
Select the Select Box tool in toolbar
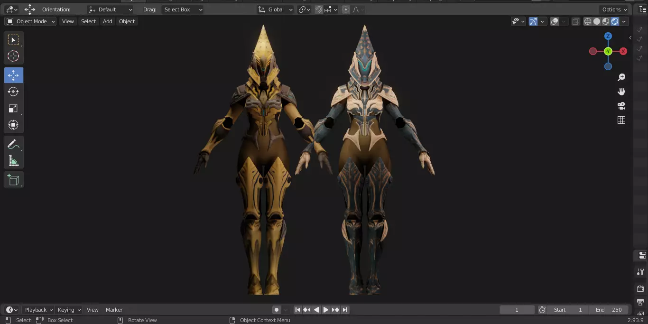(13, 40)
